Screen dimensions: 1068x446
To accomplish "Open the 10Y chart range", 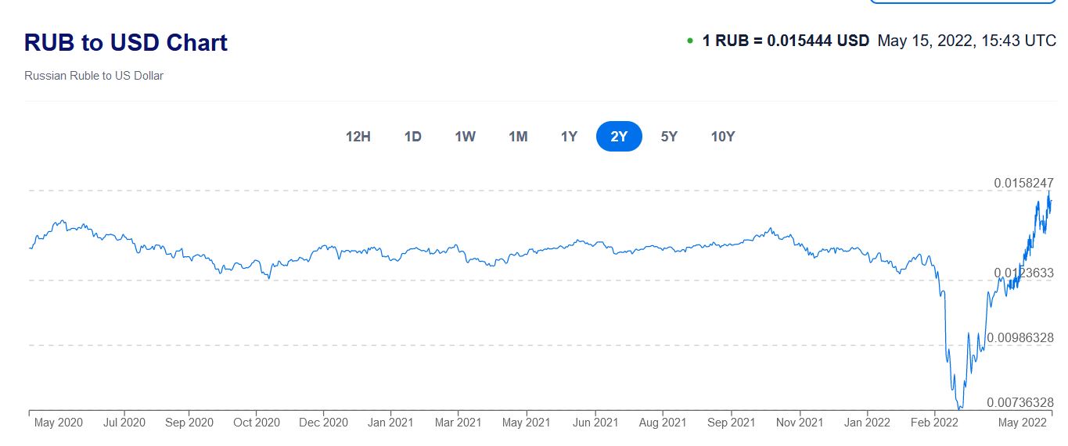I will [723, 137].
